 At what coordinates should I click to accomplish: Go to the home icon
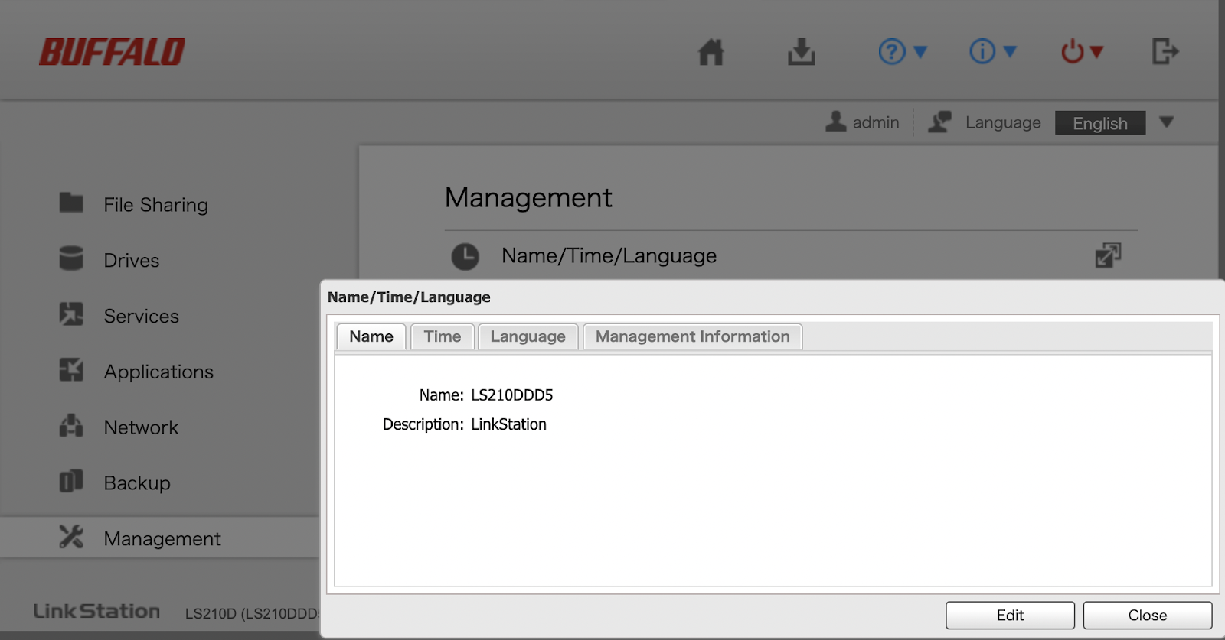(711, 52)
